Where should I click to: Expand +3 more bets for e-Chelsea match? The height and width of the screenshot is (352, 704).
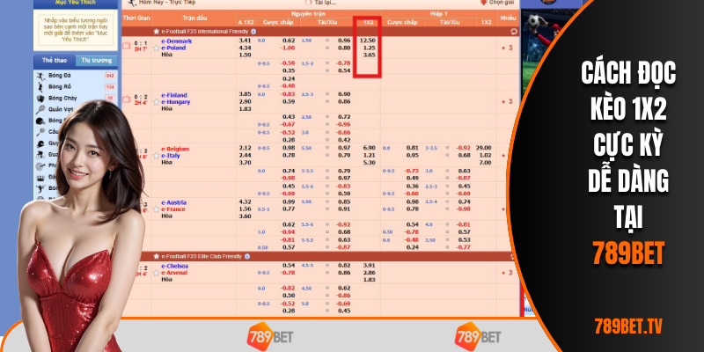[508, 273]
